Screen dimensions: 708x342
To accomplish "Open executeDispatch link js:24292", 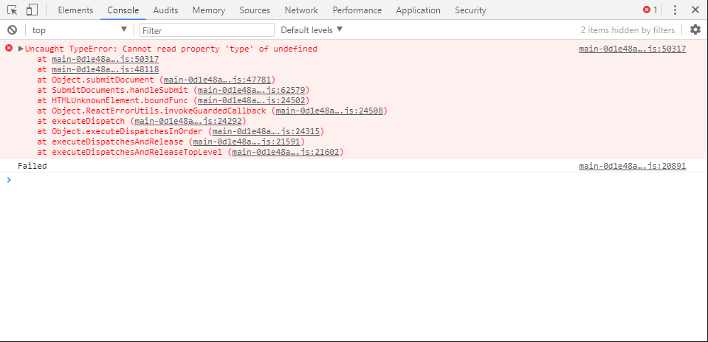I will point(188,121).
